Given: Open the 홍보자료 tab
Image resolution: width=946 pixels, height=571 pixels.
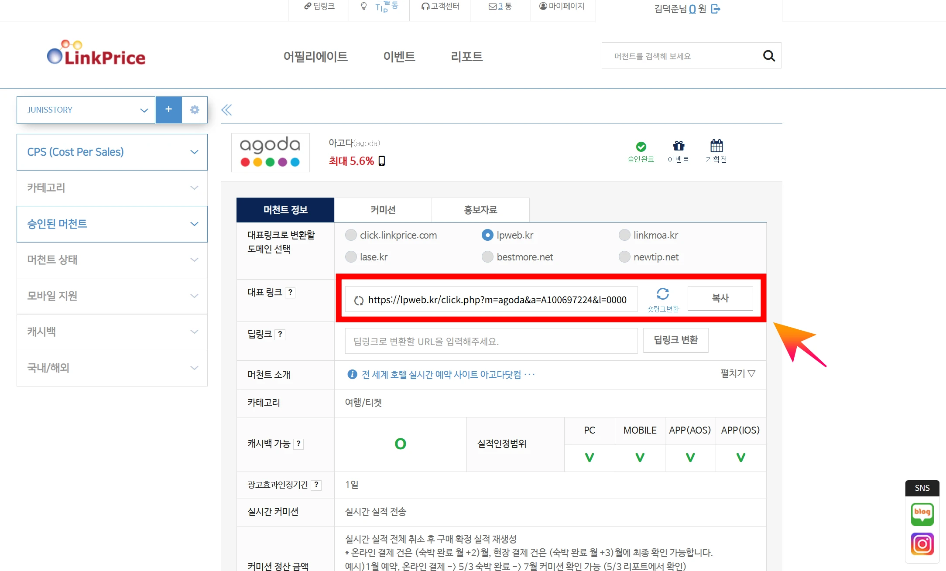Looking at the screenshot, I should click(480, 210).
